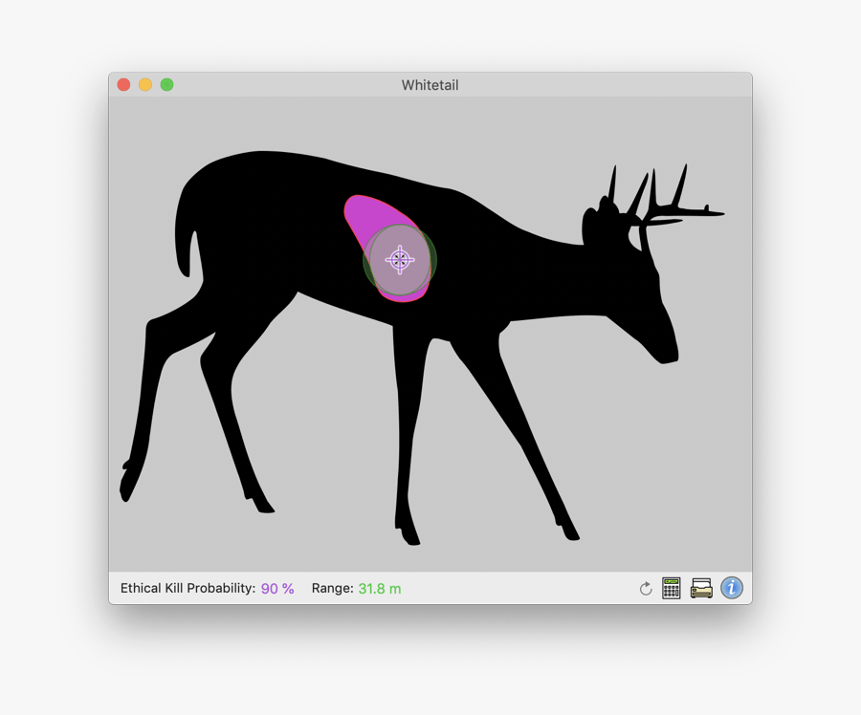Select the green Range 31.8 m readout
This screenshot has width=861, height=715.
tap(378, 588)
